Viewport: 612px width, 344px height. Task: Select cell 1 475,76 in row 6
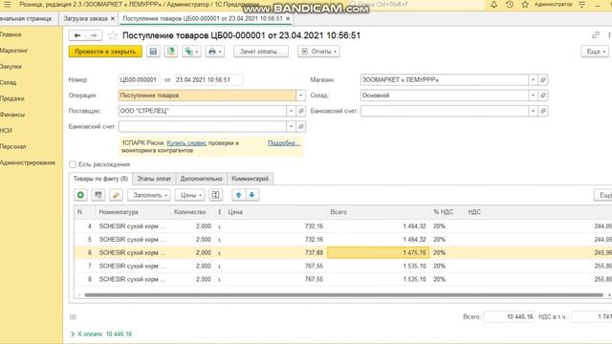[x=379, y=252]
